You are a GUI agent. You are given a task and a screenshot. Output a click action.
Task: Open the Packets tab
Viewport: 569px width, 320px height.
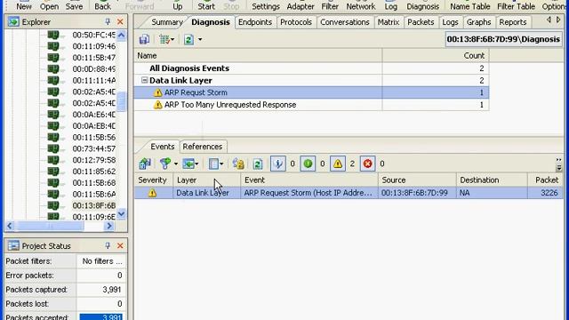click(421, 22)
